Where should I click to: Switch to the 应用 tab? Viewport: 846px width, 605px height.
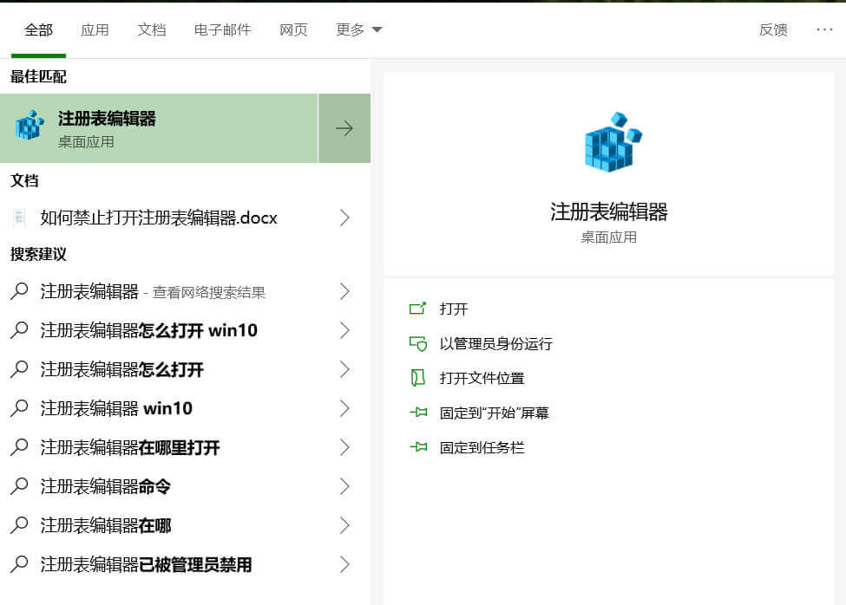(x=95, y=29)
